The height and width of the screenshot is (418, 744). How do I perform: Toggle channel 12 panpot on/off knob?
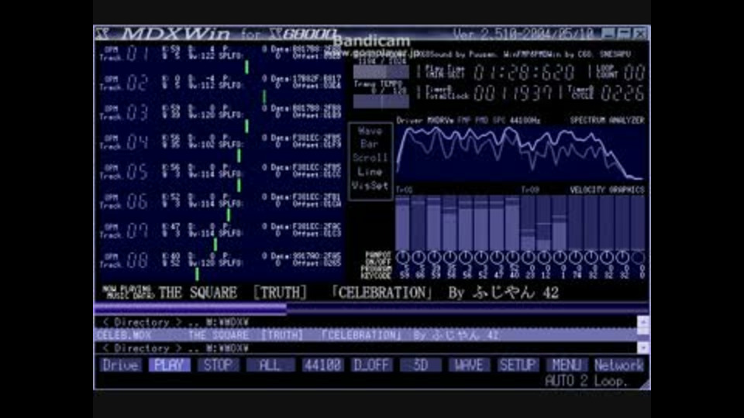[576, 257]
